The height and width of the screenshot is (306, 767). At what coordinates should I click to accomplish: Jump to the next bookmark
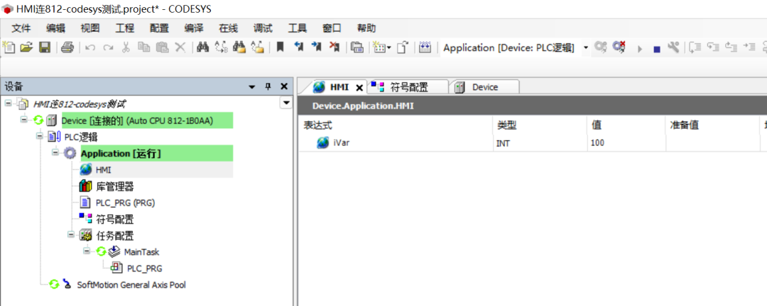click(317, 47)
